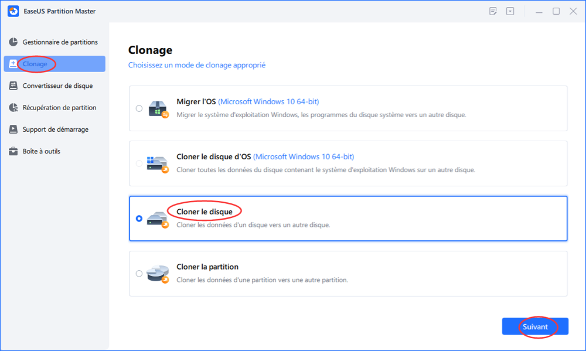Click the Cloner le disque d'OS option card

point(348,163)
